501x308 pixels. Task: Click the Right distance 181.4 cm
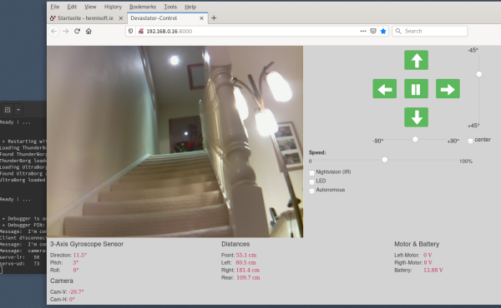(248, 270)
